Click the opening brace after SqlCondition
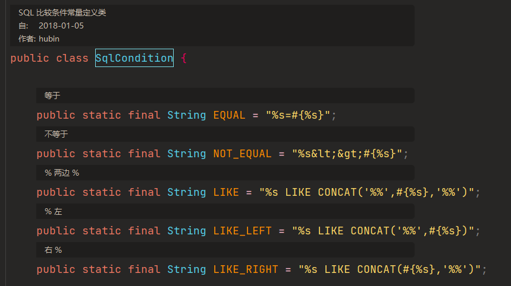 (x=184, y=58)
